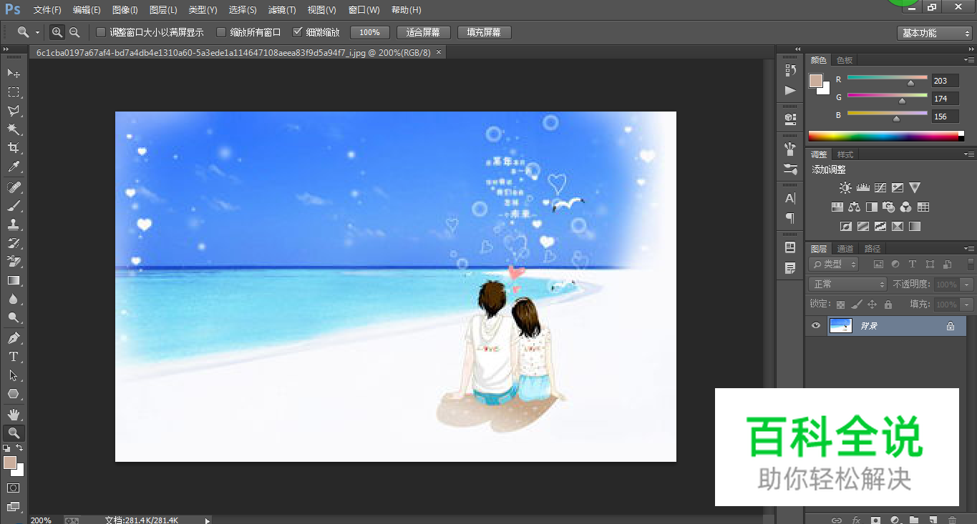Viewport: 977px width, 524px height.
Task: Open the Adjustments panel flyout menu
Action: (969, 154)
